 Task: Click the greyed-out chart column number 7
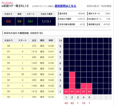pos(100,97)
